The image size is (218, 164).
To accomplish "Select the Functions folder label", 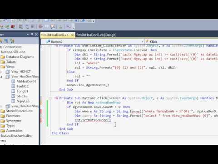I will click(x=13, y=116).
